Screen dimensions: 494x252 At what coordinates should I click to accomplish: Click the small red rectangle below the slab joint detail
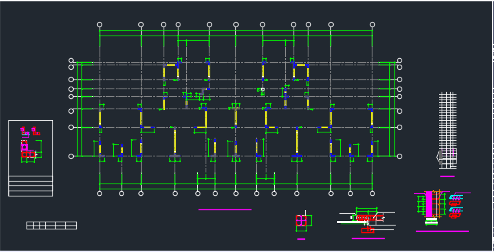[x=368, y=230]
